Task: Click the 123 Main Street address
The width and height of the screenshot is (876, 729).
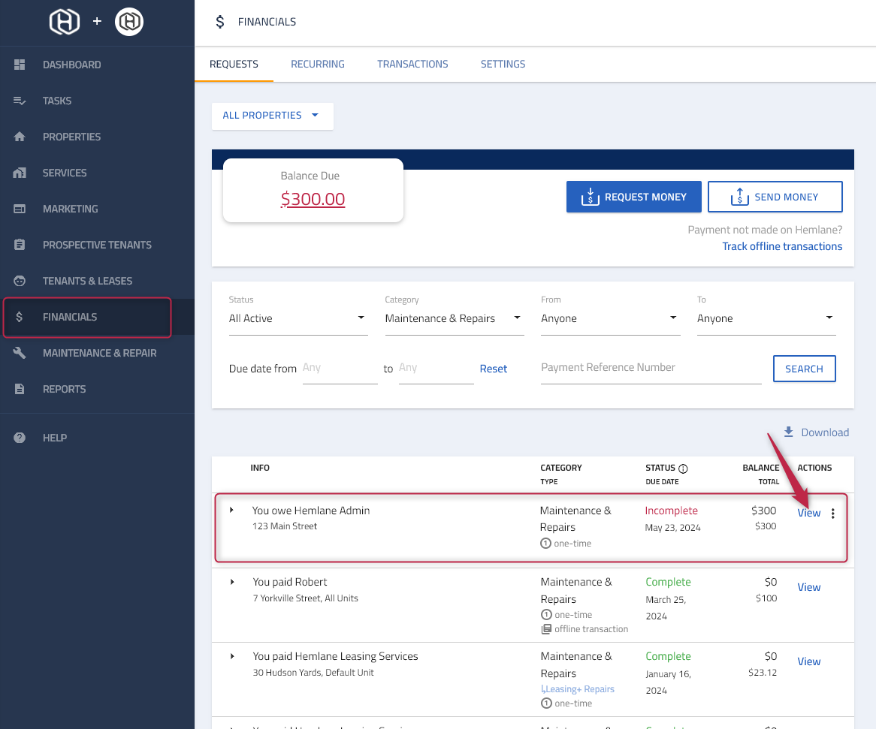Action: (x=285, y=526)
